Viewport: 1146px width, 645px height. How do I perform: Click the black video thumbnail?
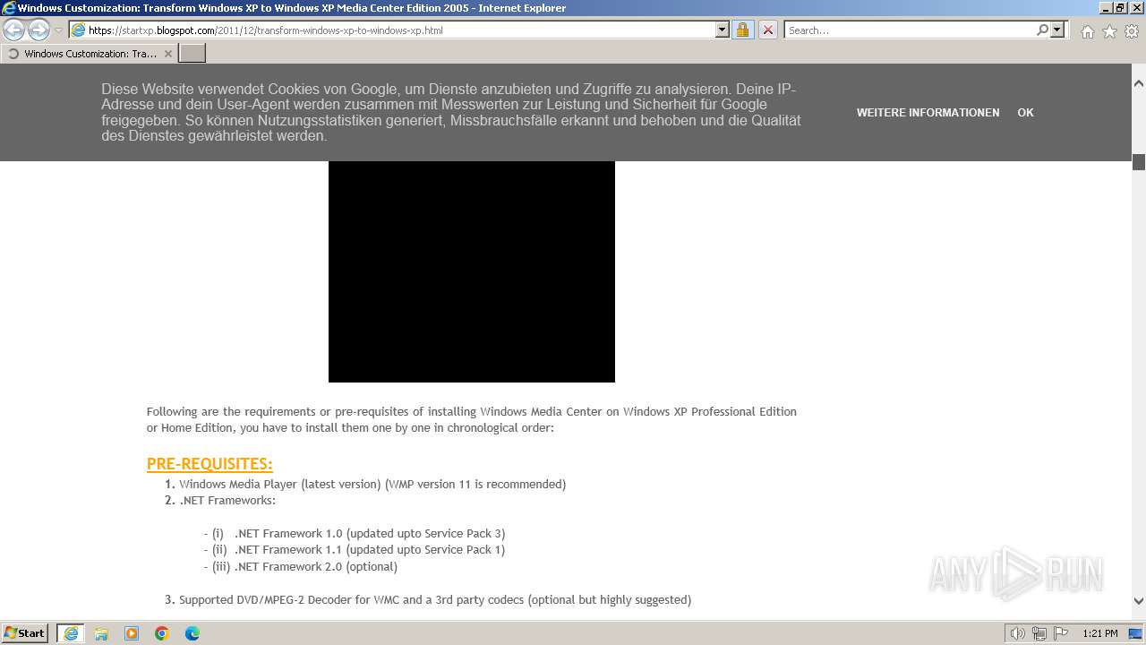click(x=471, y=271)
